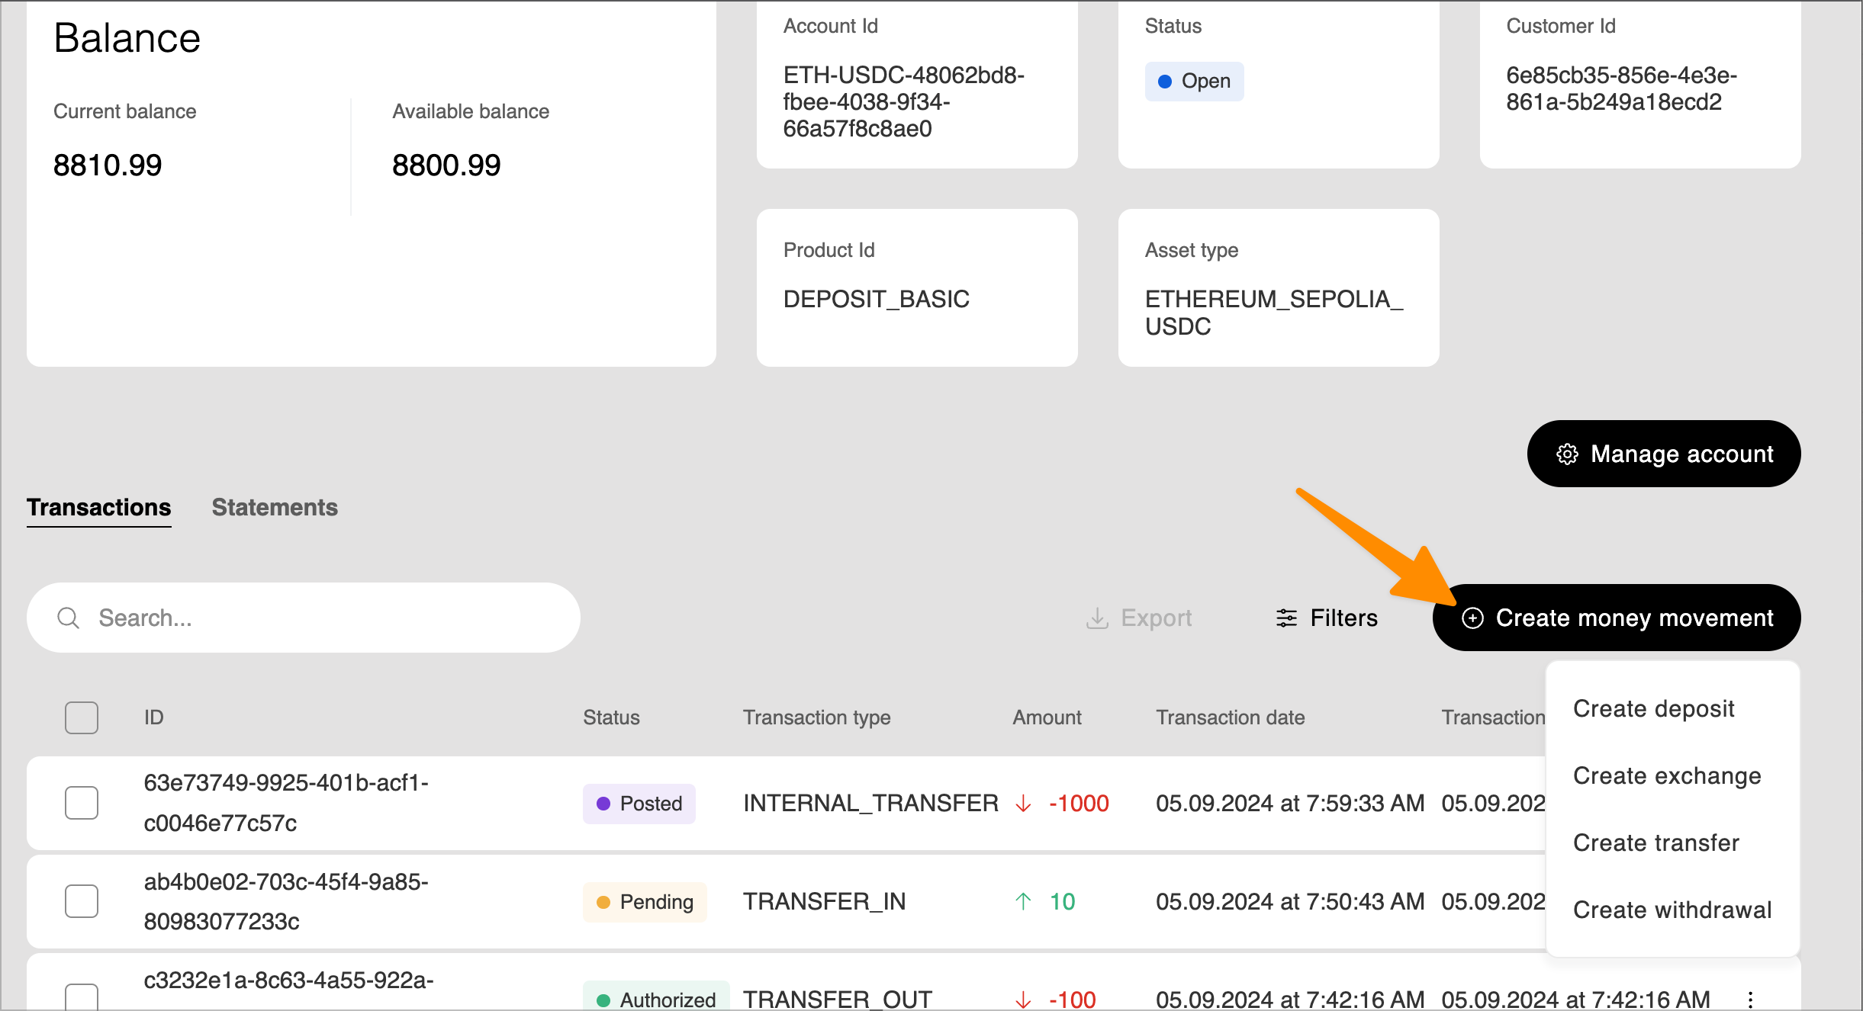1863x1011 pixels.
Task: Switch to the Statements tab
Action: (x=275, y=508)
